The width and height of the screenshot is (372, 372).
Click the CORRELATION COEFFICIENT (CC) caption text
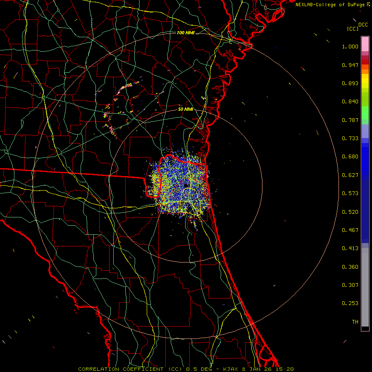130,369
